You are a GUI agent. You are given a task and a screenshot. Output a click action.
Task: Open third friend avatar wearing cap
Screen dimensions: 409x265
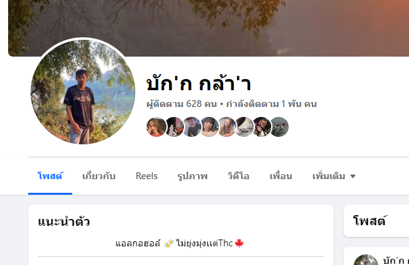coord(191,127)
